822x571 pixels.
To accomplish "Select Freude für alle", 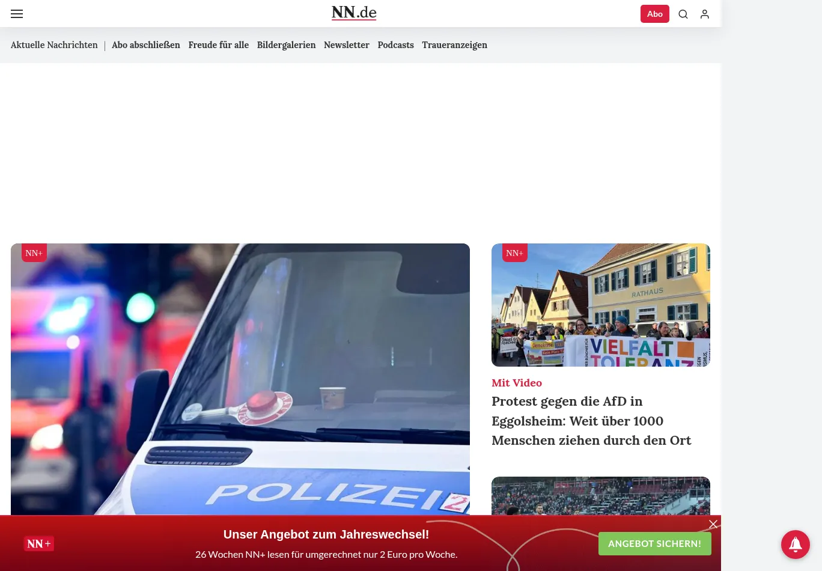I will pyautogui.click(x=218, y=45).
